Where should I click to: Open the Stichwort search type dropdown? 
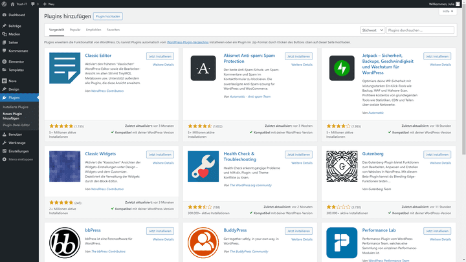pyautogui.click(x=372, y=30)
